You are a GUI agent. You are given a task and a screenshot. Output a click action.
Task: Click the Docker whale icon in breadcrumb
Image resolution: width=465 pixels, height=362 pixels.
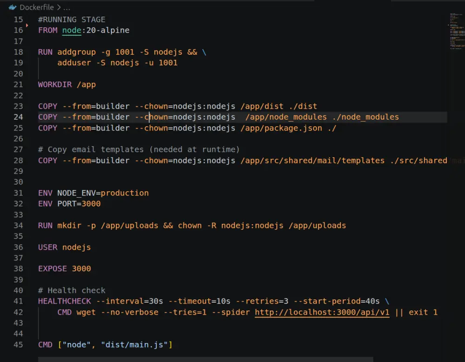coord(12,7)
